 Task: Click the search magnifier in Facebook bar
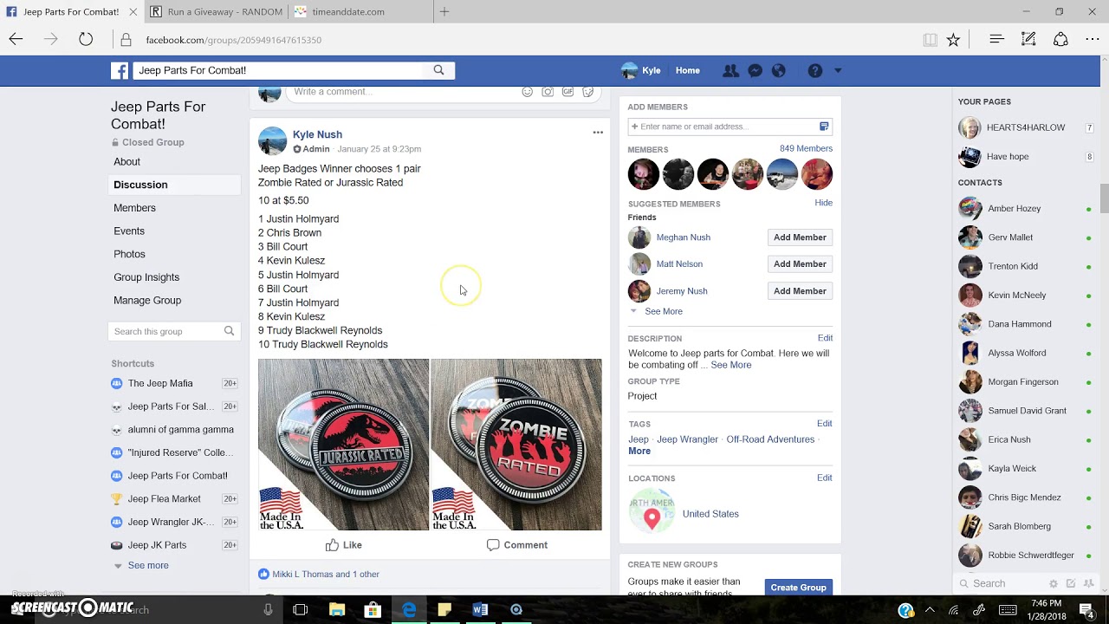[438, 70]
